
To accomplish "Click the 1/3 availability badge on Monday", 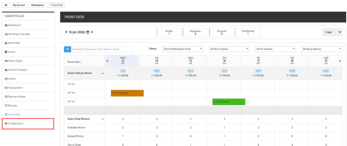I will pos(123,71).
